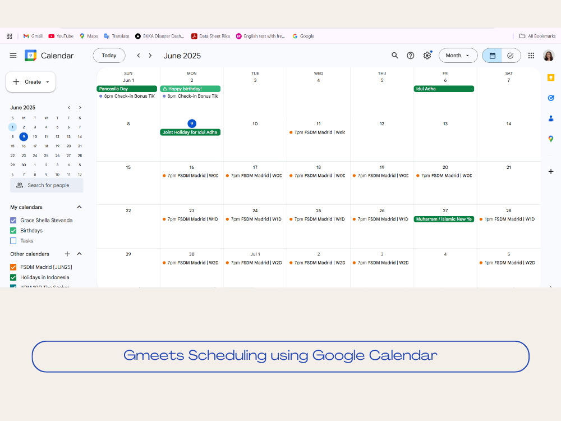This screenshot has height=421, width=561.
Task: Toggle Holidays in Indonesia calendar checkbox
Action: (x=13, y=277)
